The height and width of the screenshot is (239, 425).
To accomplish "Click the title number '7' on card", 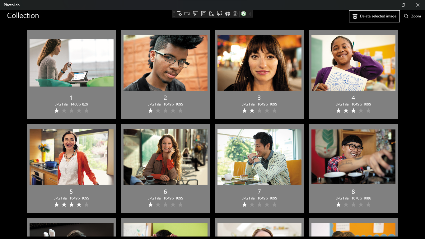I will point(259,192).
